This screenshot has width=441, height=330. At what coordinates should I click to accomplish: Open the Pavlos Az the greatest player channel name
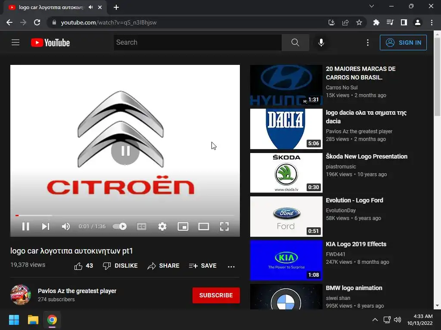point(77,291)
